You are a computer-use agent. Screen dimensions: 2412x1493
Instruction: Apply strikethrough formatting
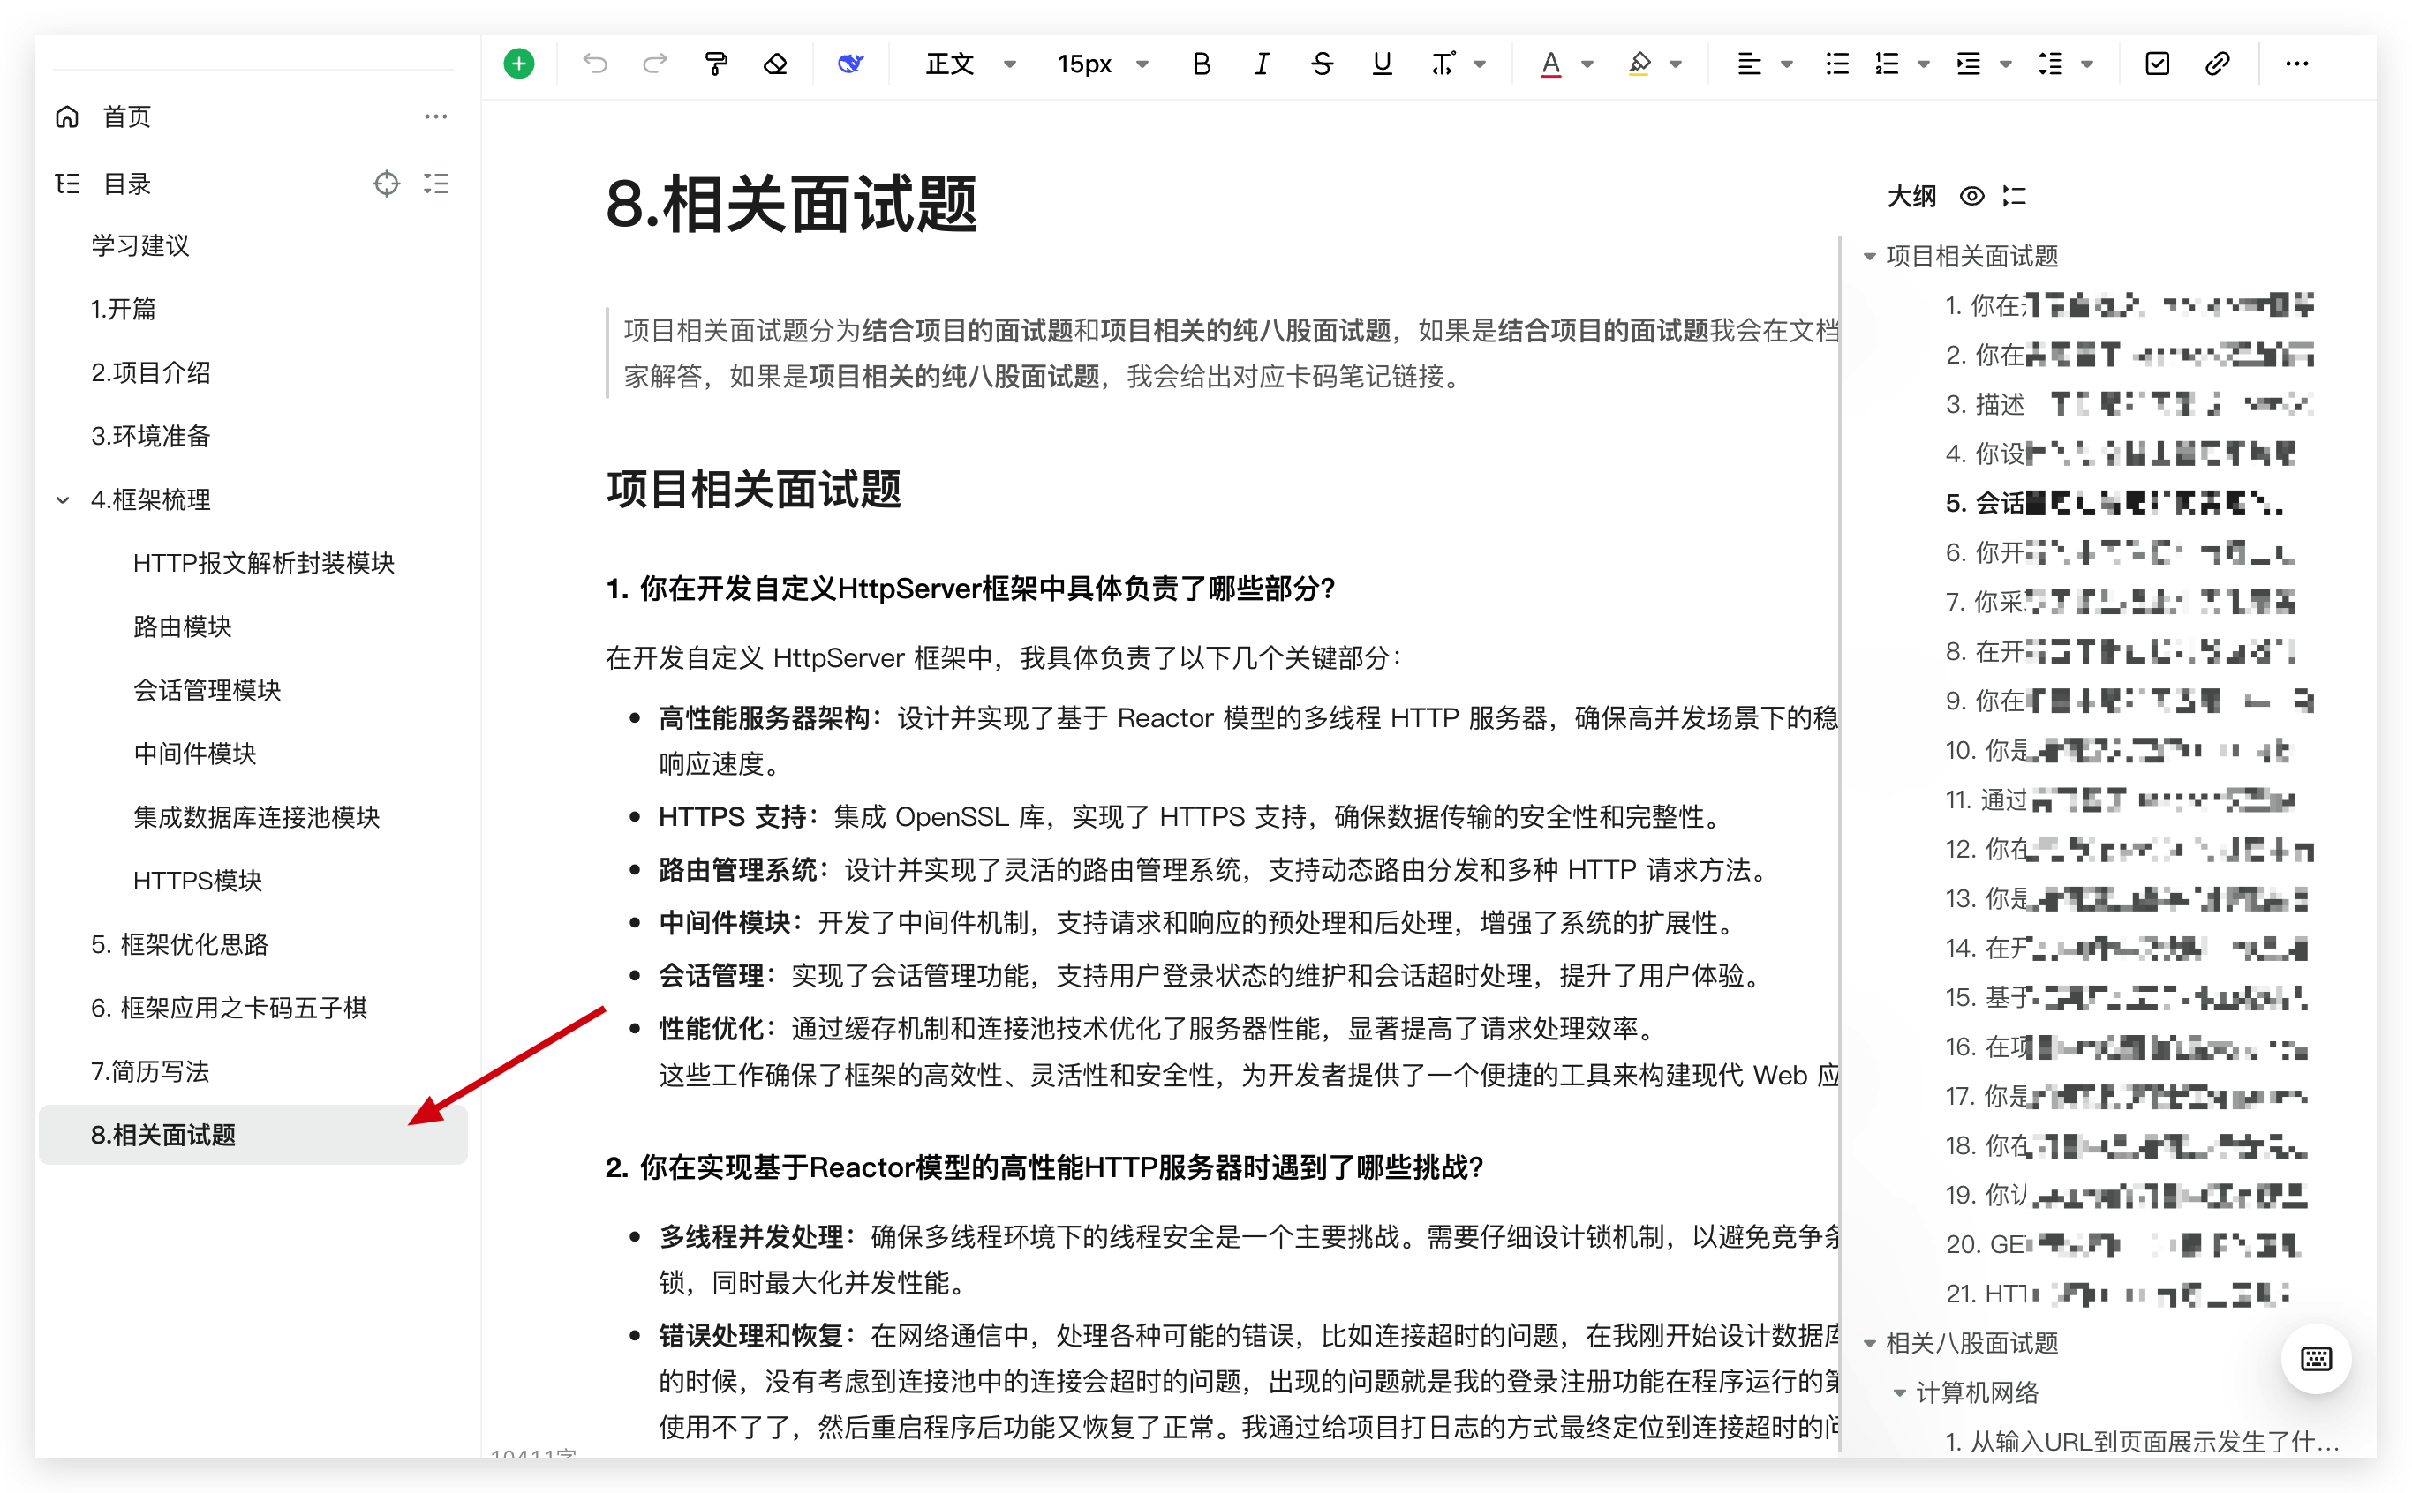click(x=1322, y=64)
